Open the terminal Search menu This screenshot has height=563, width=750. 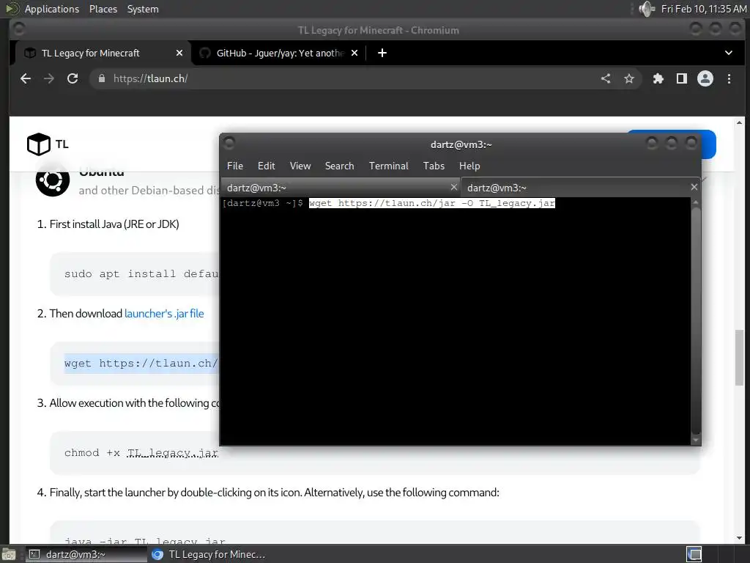(340, 166)
